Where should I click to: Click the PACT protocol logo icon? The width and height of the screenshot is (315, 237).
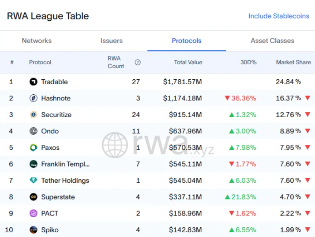pyautogui.click(x=34, y=213)
